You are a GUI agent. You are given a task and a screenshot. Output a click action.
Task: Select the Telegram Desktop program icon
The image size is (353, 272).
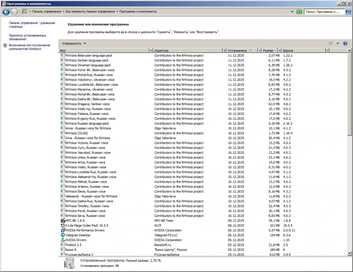point(63,235)
